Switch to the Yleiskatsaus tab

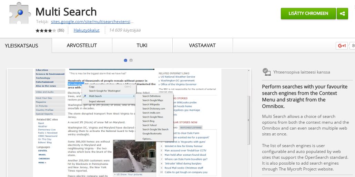click(x=21, y=46)
